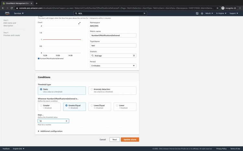Click the AWS logo home icon
Viewport: 243px width, 151px height.
7,13
